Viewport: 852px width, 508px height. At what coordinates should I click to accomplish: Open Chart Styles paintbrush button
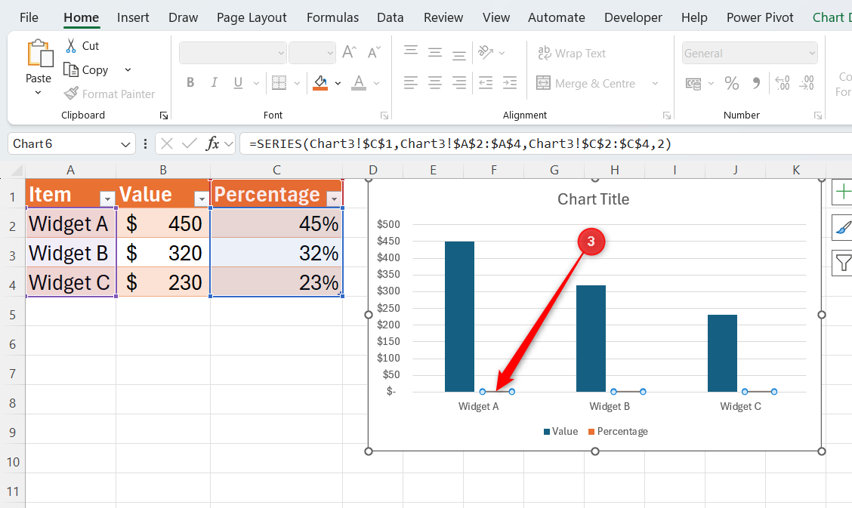tap(842, 227)
